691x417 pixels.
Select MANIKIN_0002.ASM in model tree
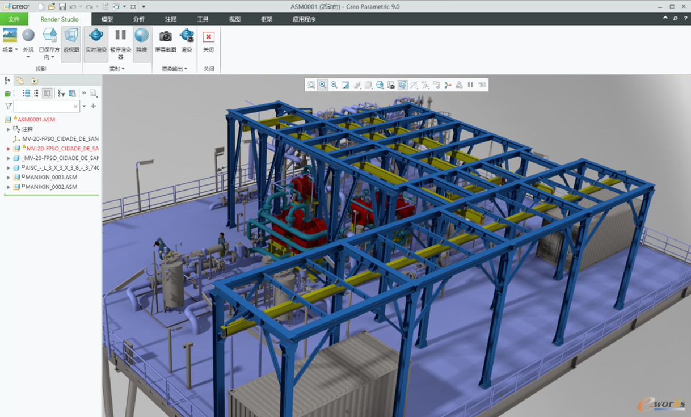pyautogui.click(x=49, y=187)
